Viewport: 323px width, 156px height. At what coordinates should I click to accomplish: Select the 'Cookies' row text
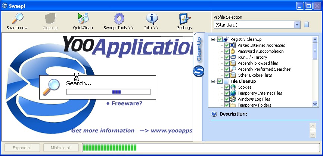point(245,87)
